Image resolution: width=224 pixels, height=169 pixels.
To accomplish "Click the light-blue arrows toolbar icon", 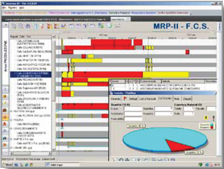I will click(36, 26).
